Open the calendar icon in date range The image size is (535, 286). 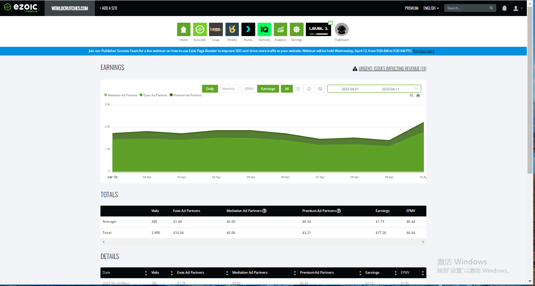click(416, 89)
